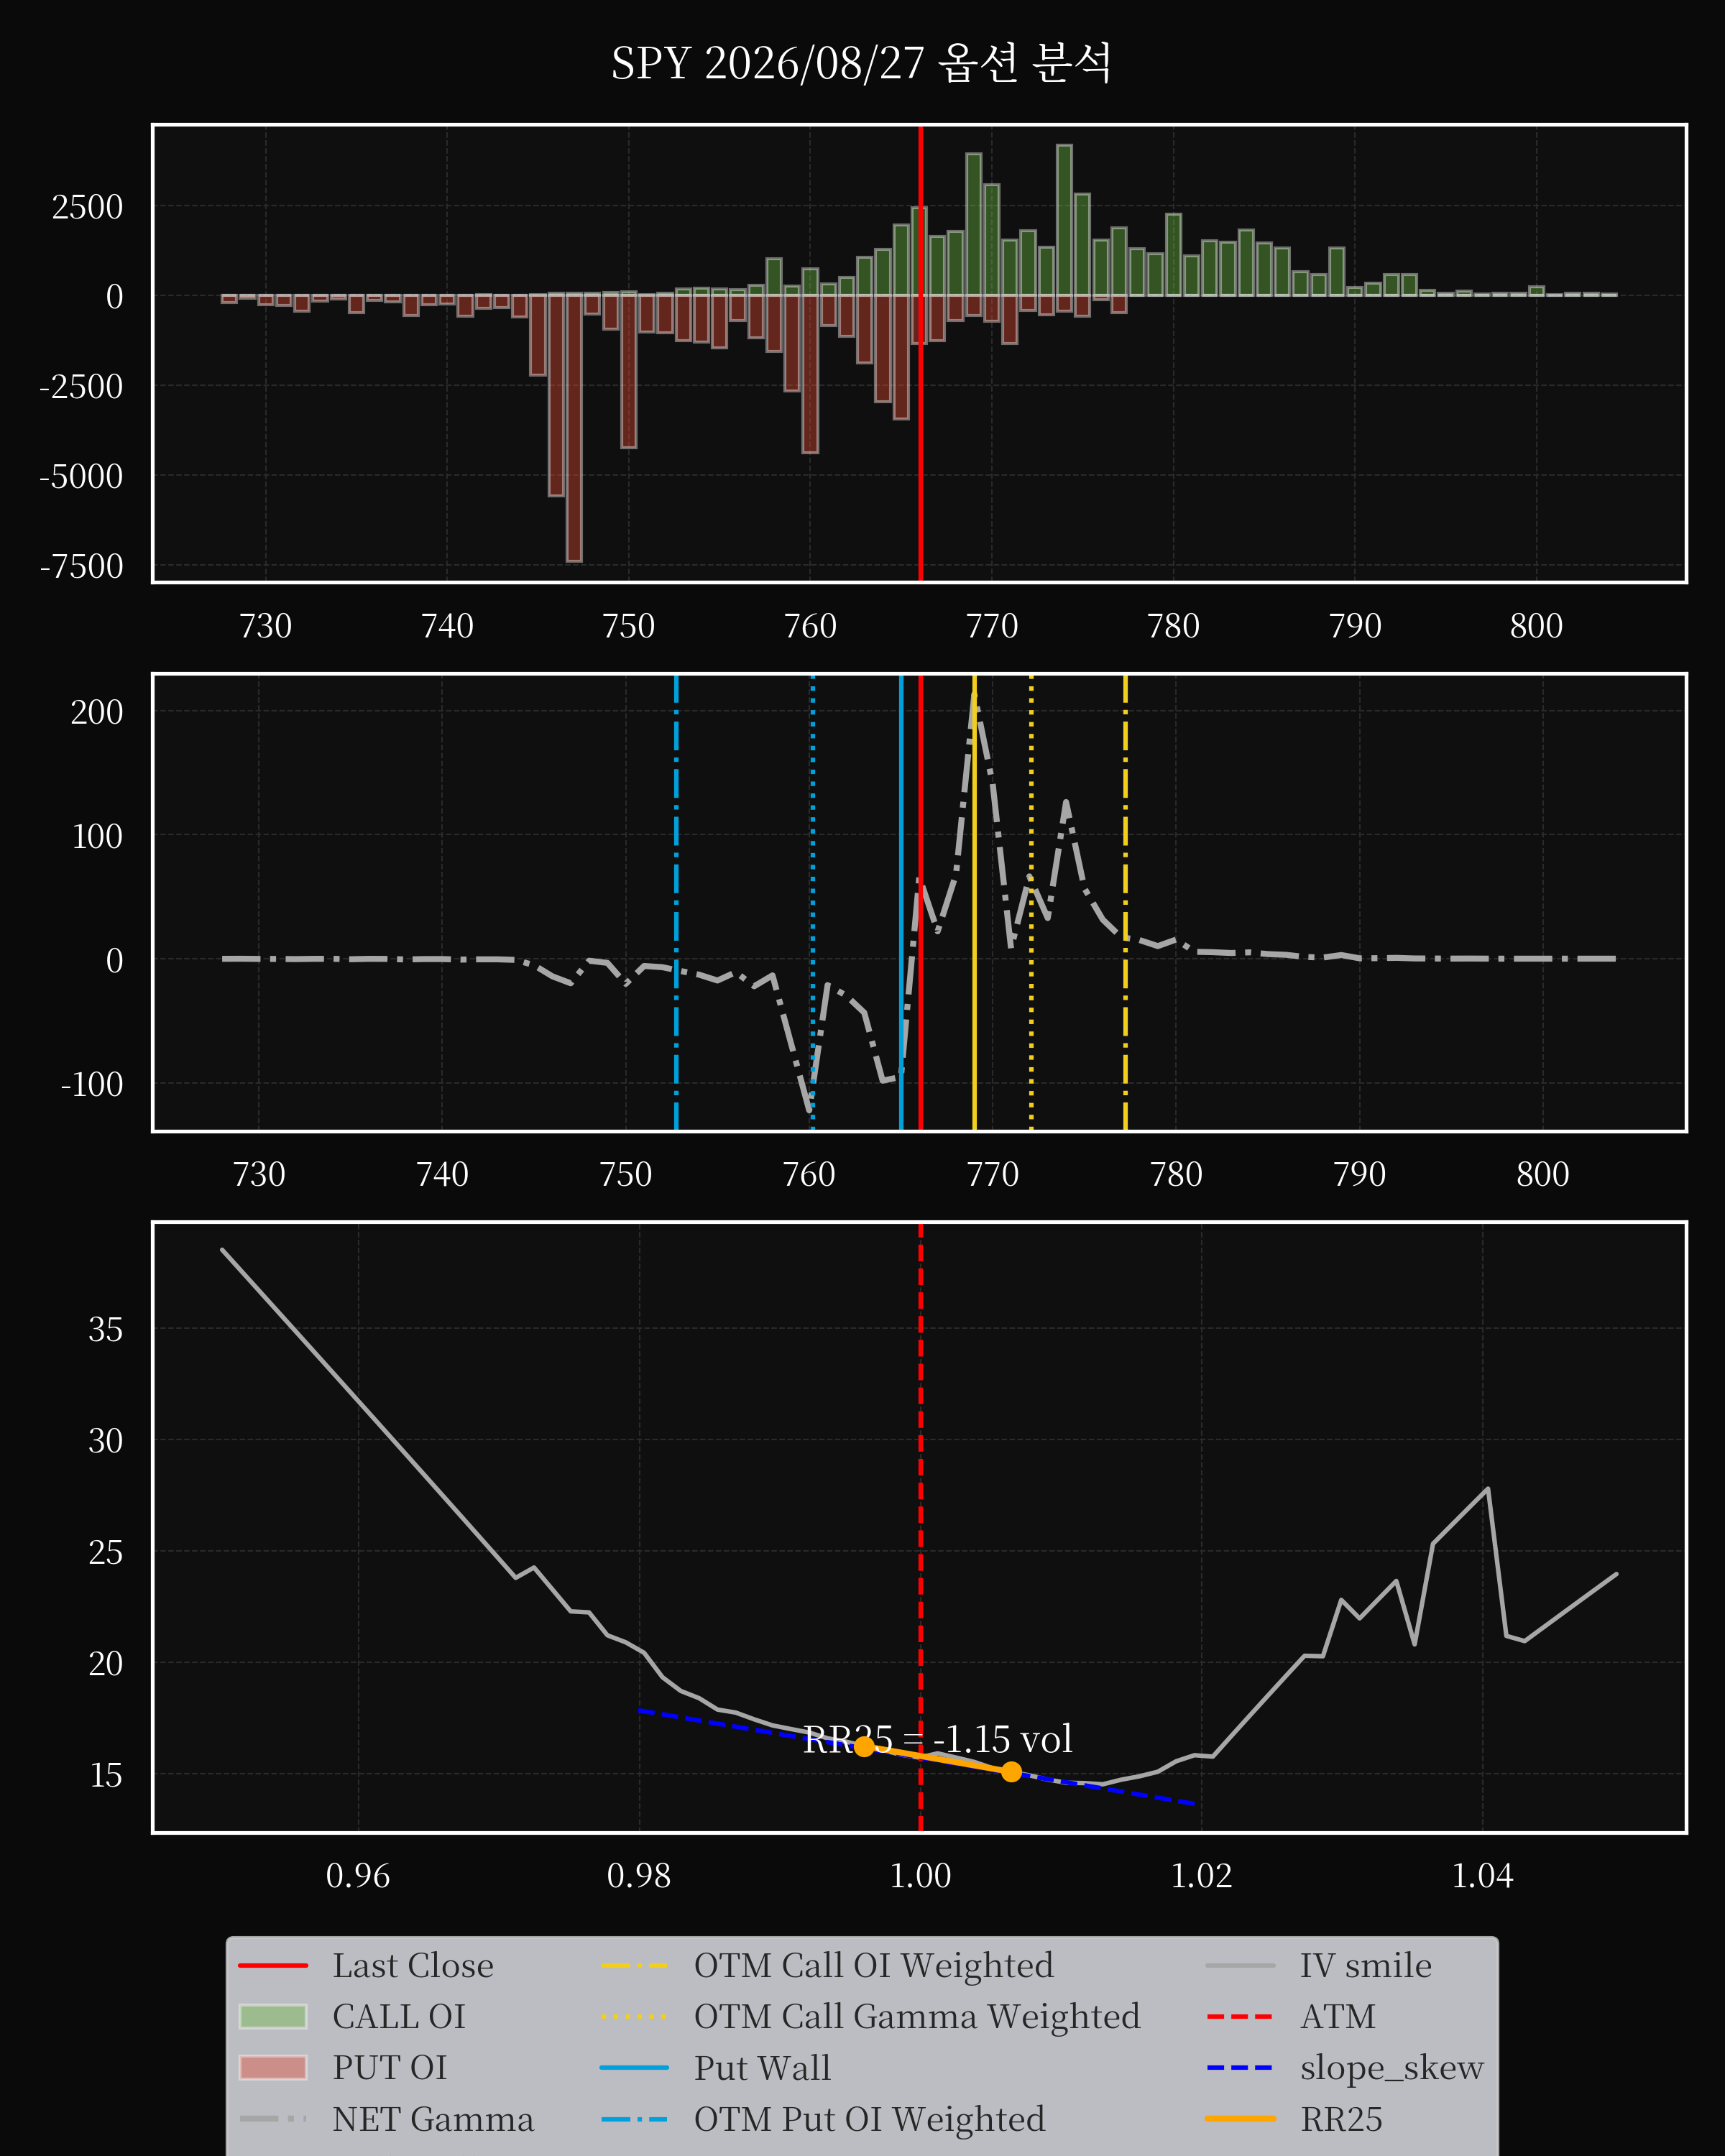Screen dimensions: 1725x2156
Task: Click the -100 y-axis label in gamma chart
Action: point(92,1084)
